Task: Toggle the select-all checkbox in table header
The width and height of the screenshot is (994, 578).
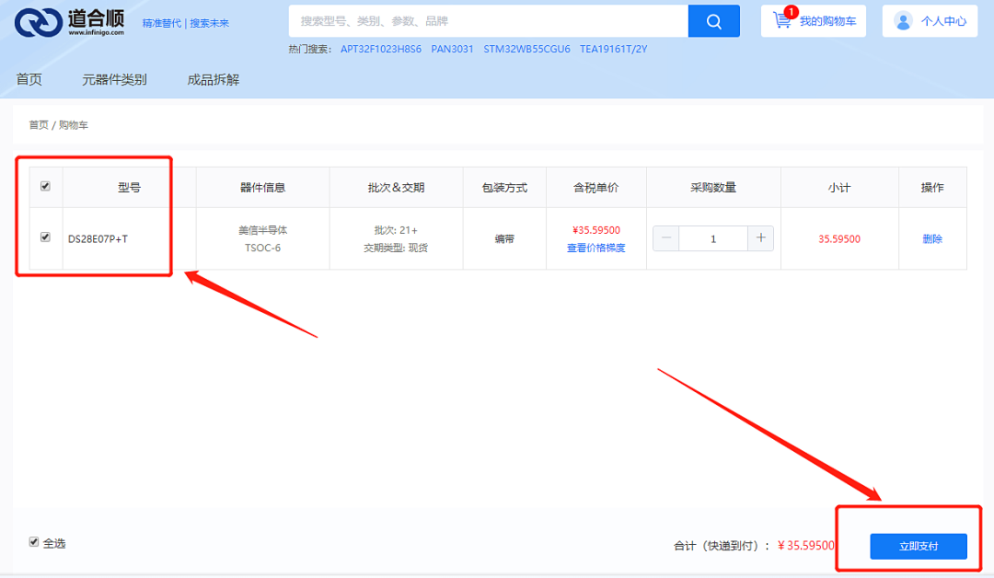Action: click(x=43, y=185)
